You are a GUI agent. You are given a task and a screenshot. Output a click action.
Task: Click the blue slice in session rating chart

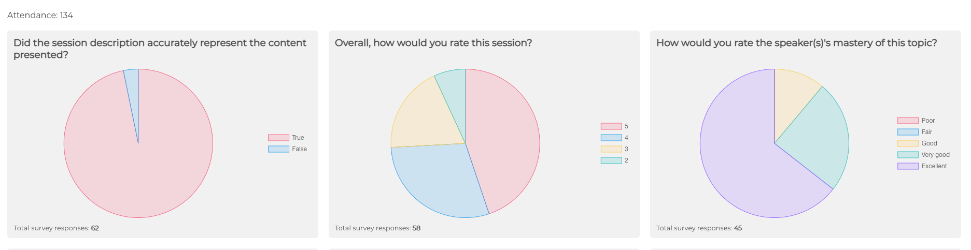click(x=441, y=181)
